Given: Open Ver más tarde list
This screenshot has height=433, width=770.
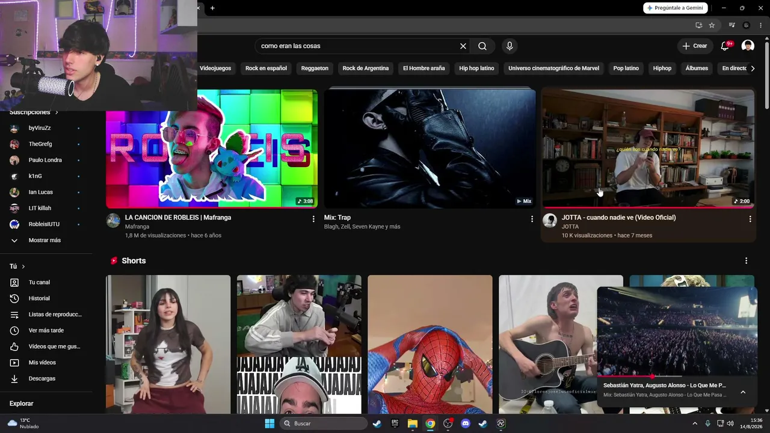Looking at the screenshot, I should click(x=46, y=330).
